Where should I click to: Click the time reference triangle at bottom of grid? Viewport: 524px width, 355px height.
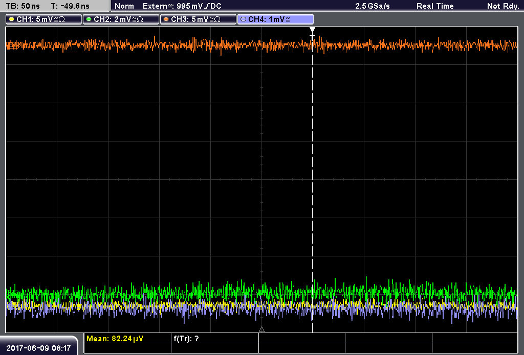click(x=261, y=329)
